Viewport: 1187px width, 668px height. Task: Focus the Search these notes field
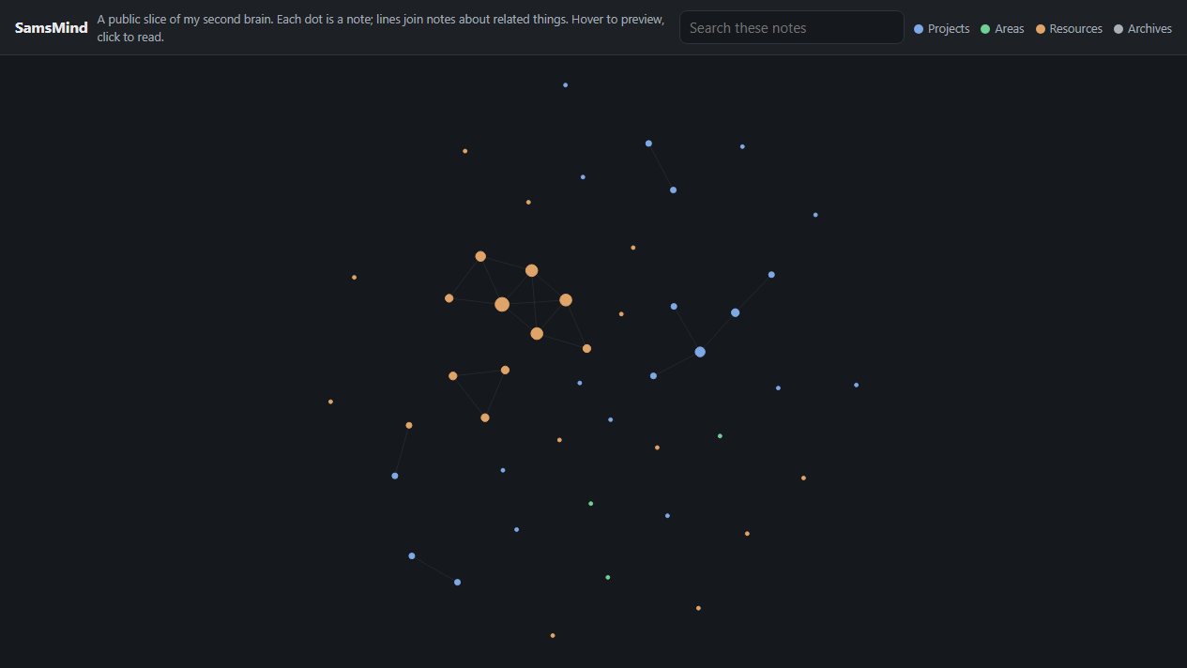[x=791, y=28]
